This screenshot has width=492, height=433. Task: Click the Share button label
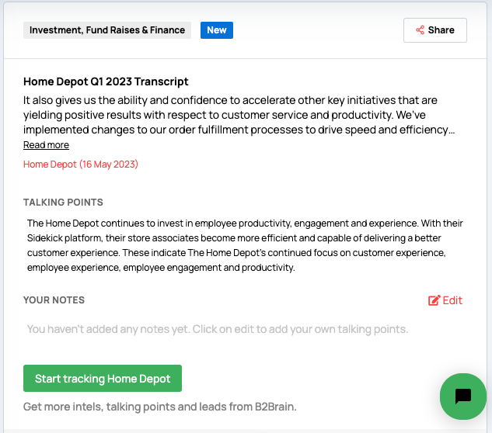(441, 30)
